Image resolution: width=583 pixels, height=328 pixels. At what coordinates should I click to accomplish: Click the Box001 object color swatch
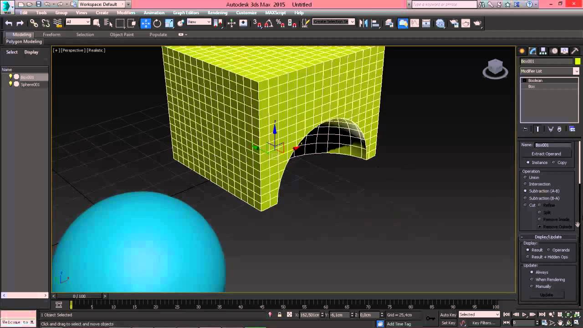click(x=578, y=61)
